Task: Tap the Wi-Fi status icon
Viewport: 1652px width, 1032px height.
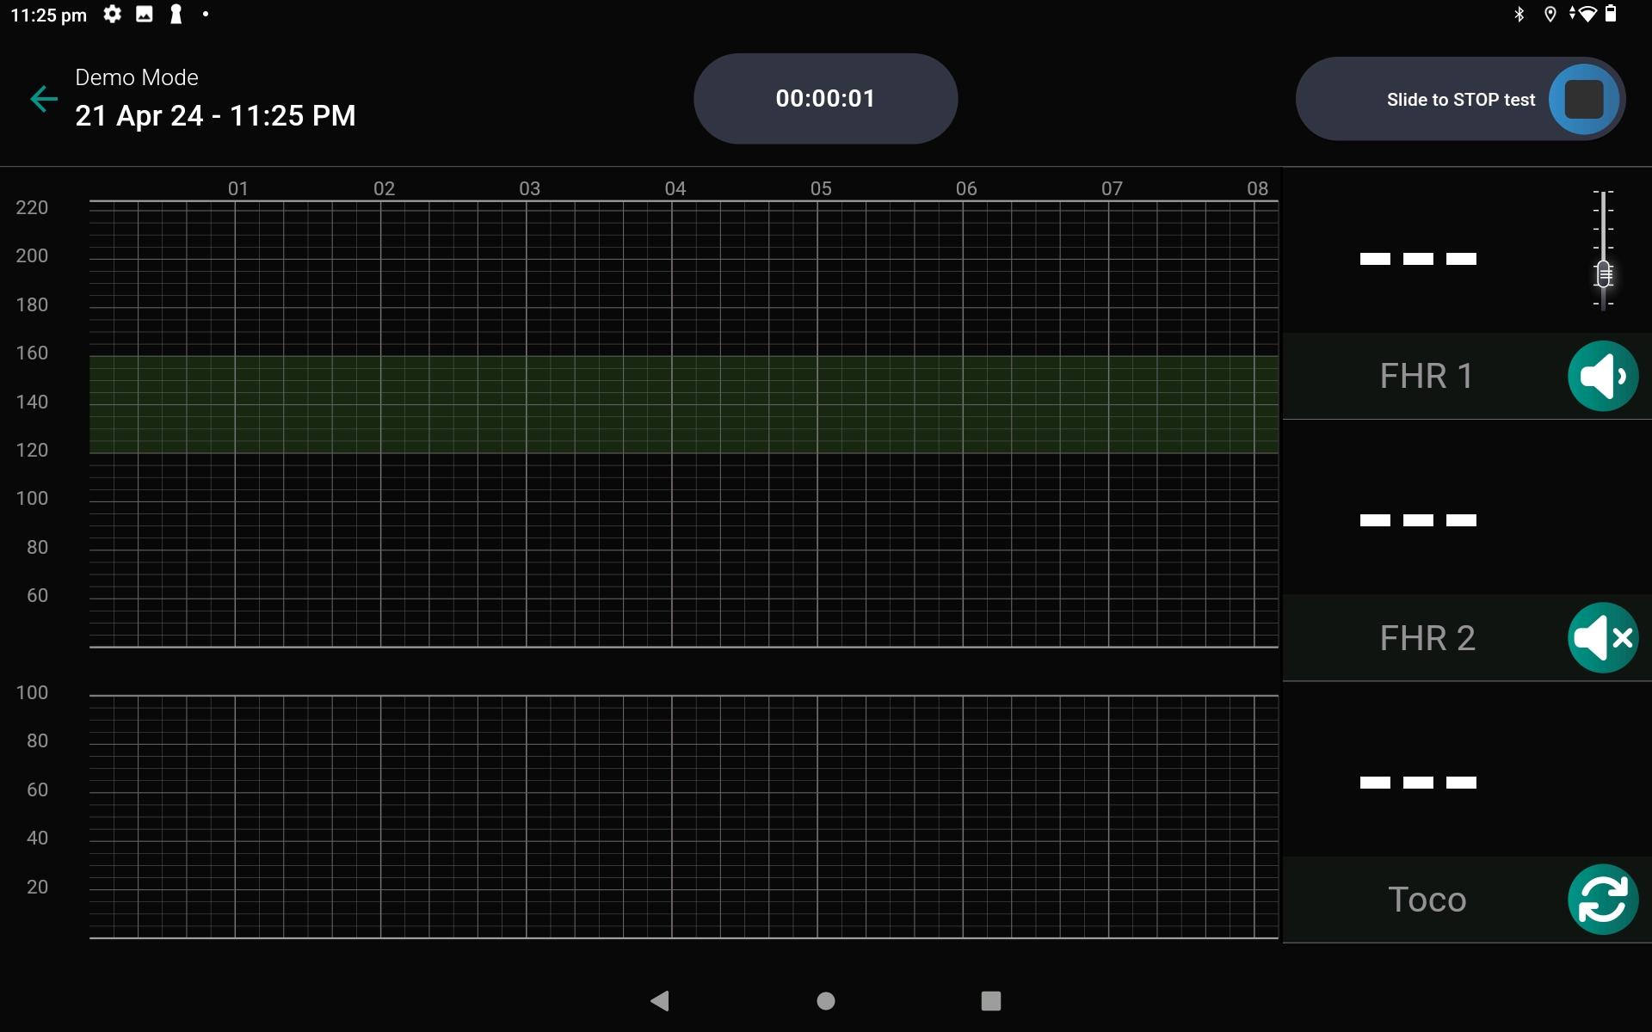Action: pyautogui.click(x=1583, y=15)
